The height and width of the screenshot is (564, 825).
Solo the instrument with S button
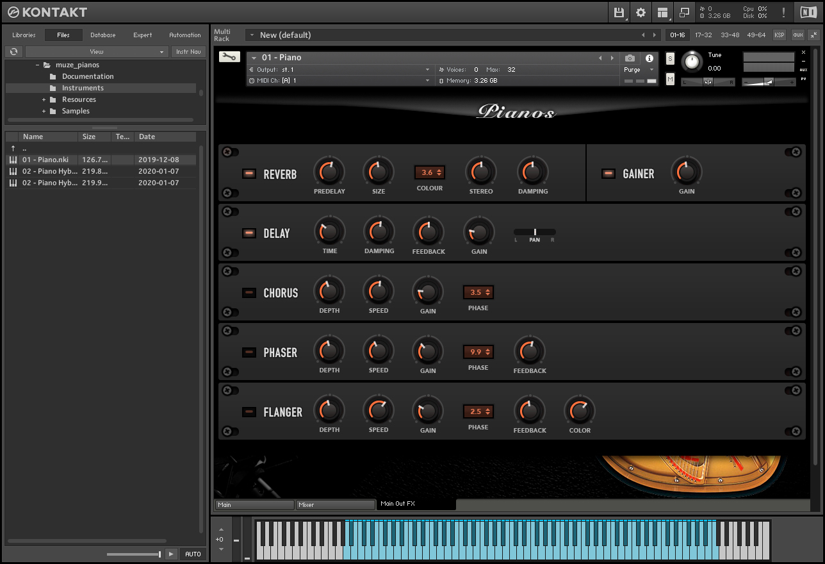click(670, 58)
